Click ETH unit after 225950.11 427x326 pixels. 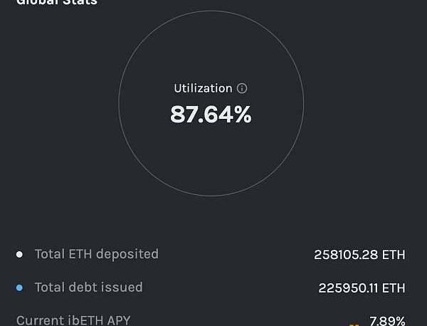click(394, 288)
